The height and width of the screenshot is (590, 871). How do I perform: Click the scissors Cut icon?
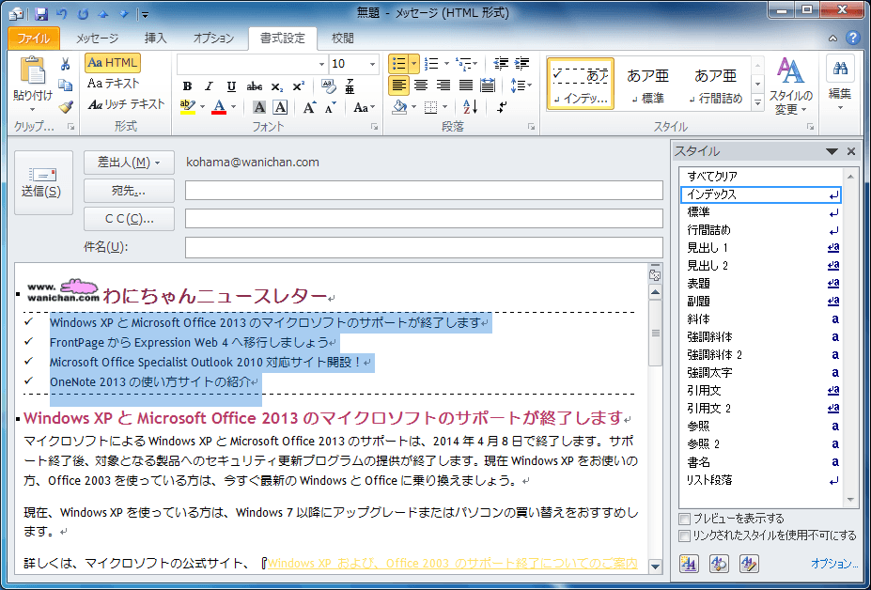pyautogui.click(x=66, y=64)
